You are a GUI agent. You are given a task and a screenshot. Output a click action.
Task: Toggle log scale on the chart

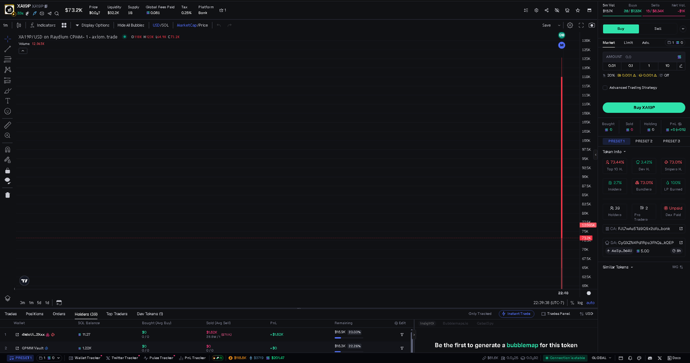(x=580, y=303)
